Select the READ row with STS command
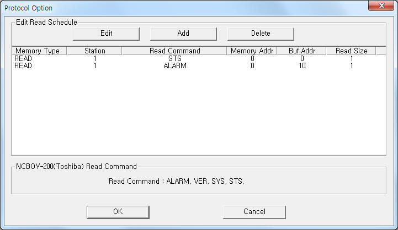This screenshot has height=230, width=398. click(x=23, y=58)
